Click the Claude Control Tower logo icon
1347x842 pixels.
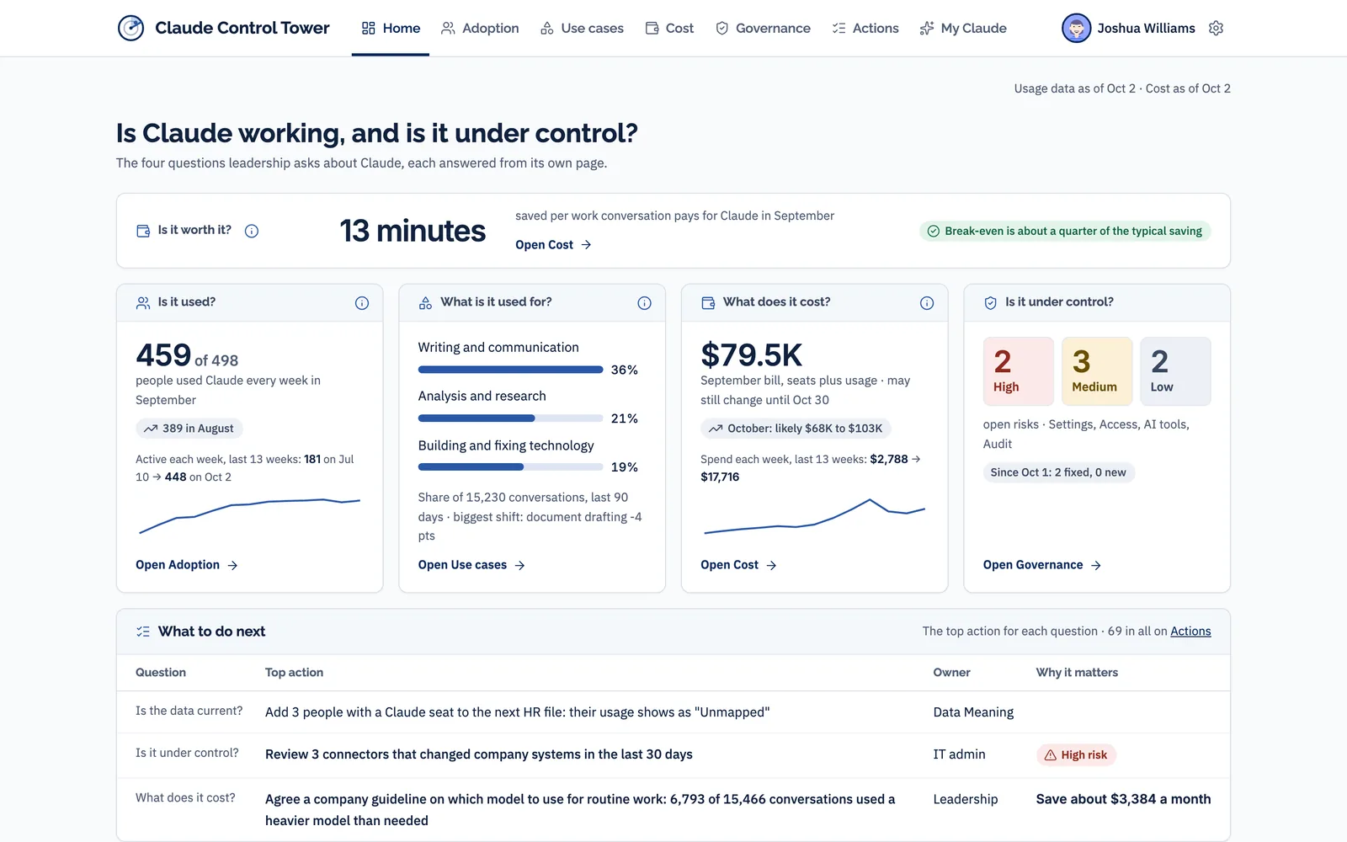point(130,28)
